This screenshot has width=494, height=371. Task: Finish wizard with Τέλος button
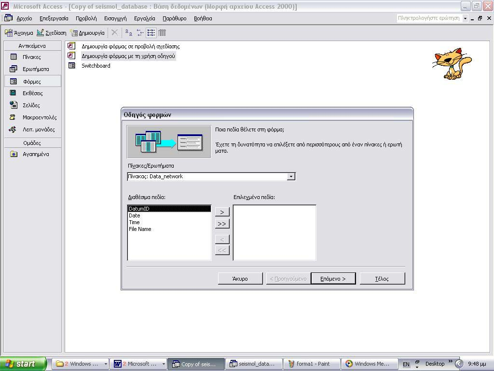pyautogui.click(x=382, y=279)
